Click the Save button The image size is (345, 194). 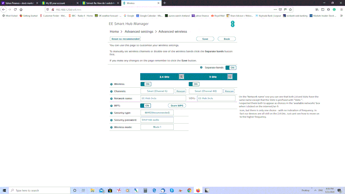click(205, 39)
